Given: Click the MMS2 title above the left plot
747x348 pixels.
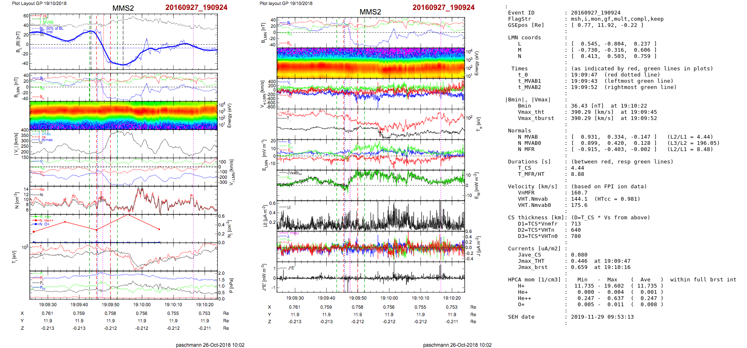Looking at the screenshot, I should tap(123, 8).
